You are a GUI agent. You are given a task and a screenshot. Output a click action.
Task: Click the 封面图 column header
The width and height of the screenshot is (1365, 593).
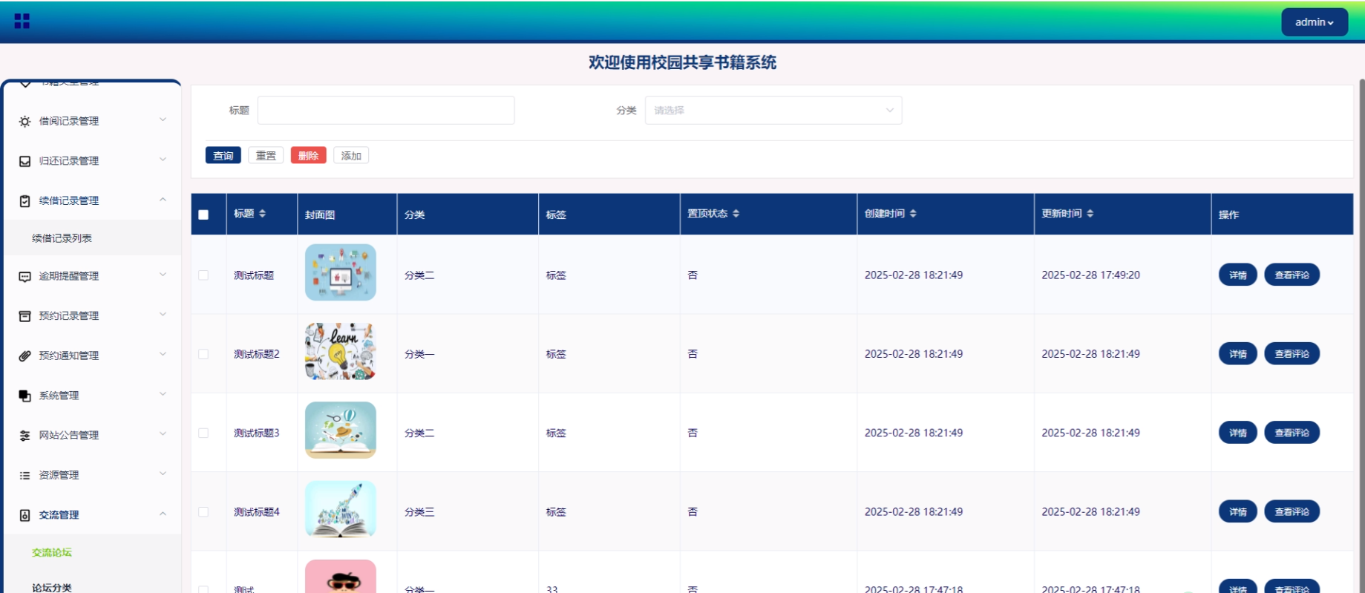click(x=320, y=215)
